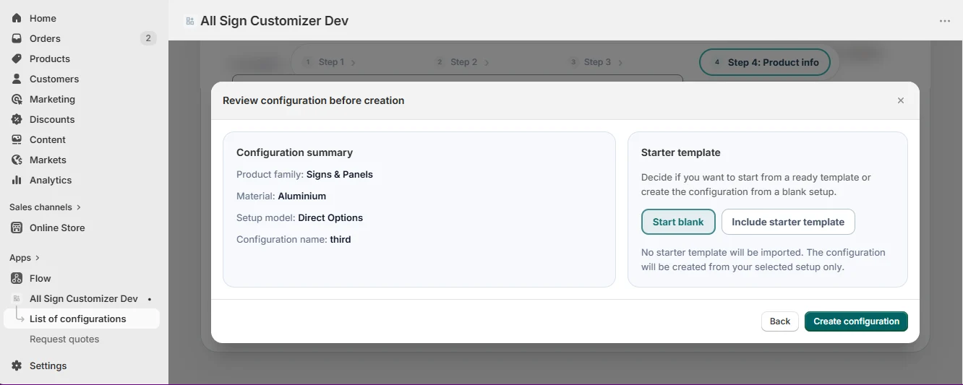Screen dimensions: 963x385
Task: Select the Step 1 tab
Action: click(x=329, y=62)
